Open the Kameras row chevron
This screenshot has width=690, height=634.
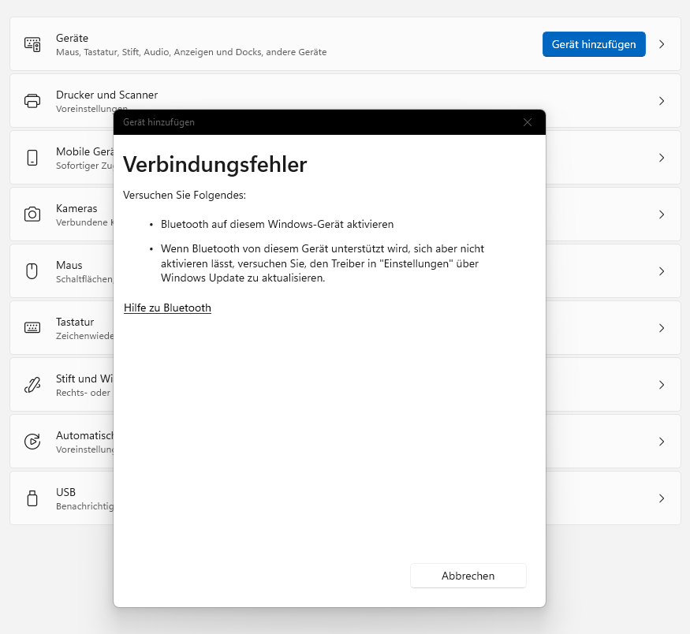tap(662, 214)
